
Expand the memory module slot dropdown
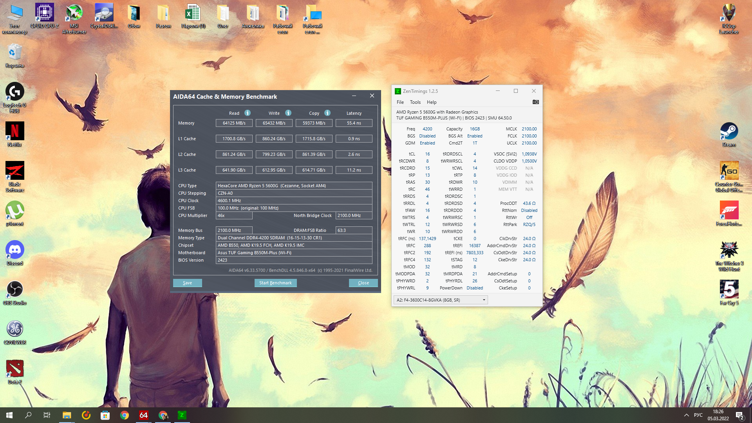(484, 300)
